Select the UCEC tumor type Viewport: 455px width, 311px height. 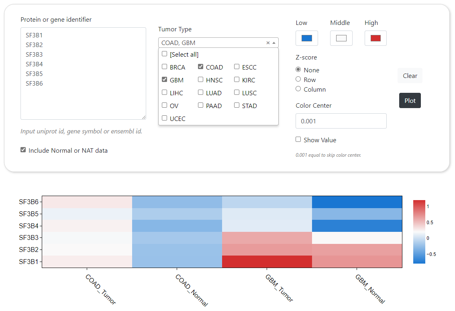coord(165,118)
